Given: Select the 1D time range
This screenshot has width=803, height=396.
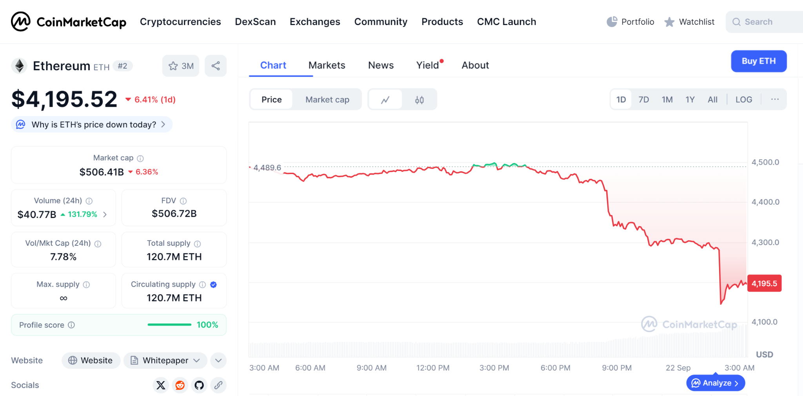Looking at the screenshot, I should (x=621, y=100).
